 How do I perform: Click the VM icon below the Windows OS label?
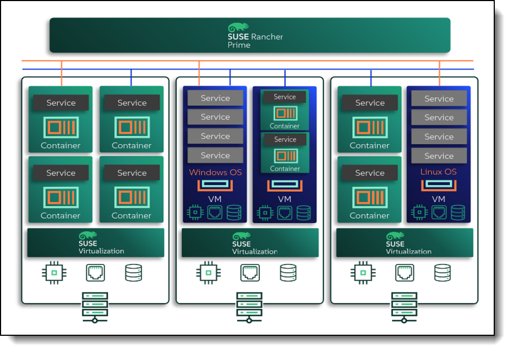[x=215, y=185]
